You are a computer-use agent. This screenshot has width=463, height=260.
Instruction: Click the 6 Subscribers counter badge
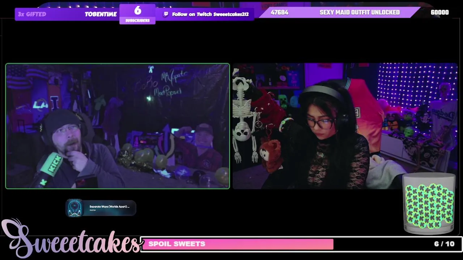tap(137, 14)
